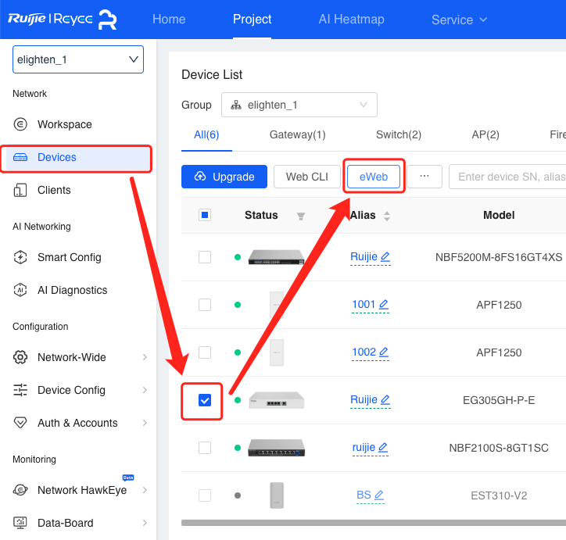
Task: Click the NBF5200M switch device image
Action: click(276, 257)
